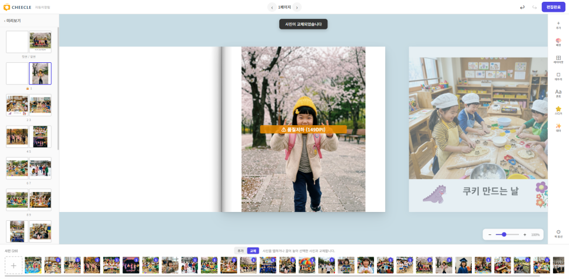The image size is (569, 279).
Task: Open 책 옵션 book options gear
Action: click(558, 234)
